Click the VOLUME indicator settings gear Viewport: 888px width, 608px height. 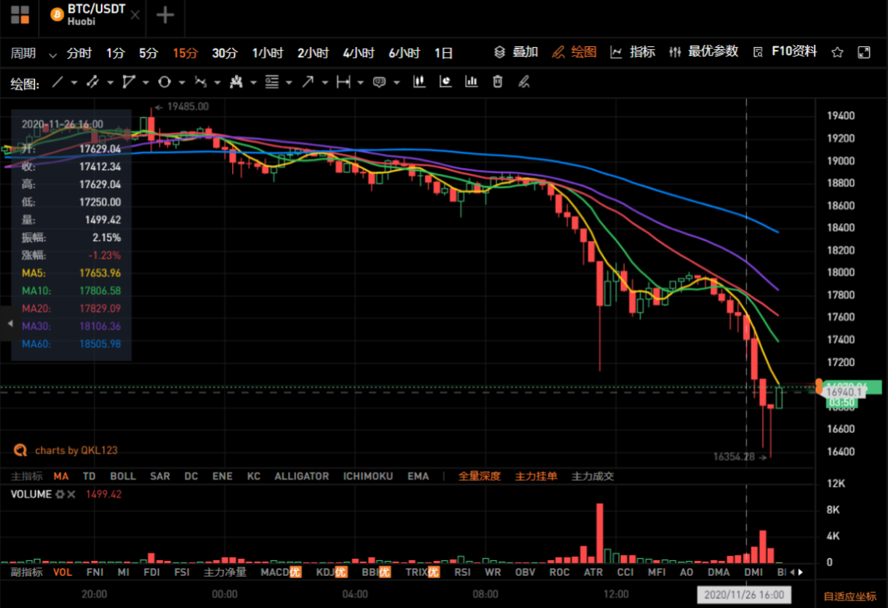coord(60,494)
